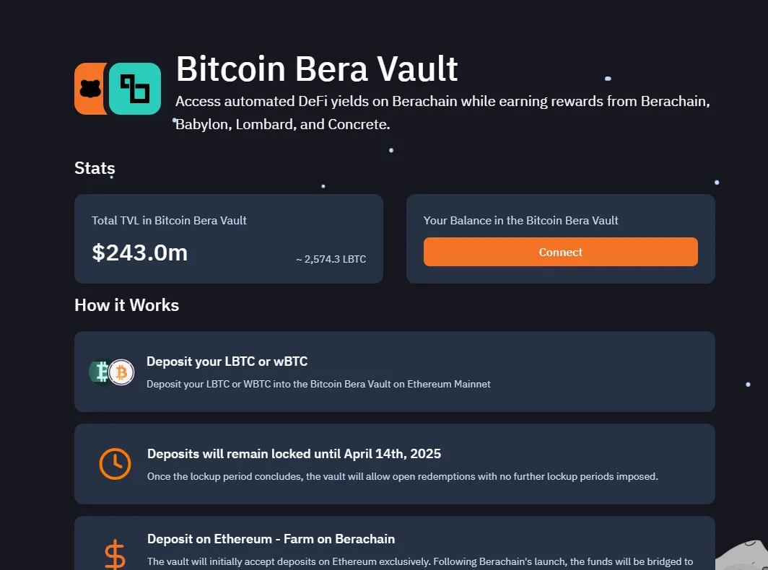Open the Deposit your LBTC or wBTC card
The height and width of the screenshot is (570, 768).
394,372
